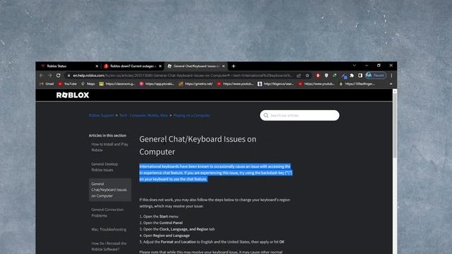This screenshot has width=452, height=254.
Task: Open General Desktop Roblox Issues article
Action: click(105, 167)
